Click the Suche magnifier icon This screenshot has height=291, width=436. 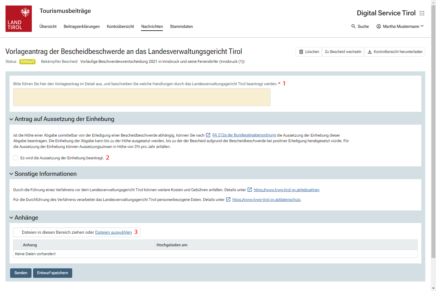(353, 26)
